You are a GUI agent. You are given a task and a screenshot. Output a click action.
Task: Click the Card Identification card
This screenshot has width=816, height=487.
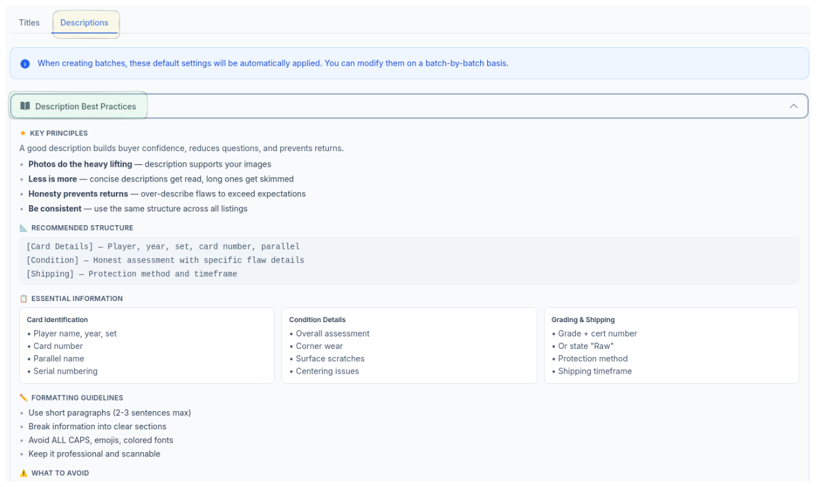pyautogui.click(x=147, y=345)
